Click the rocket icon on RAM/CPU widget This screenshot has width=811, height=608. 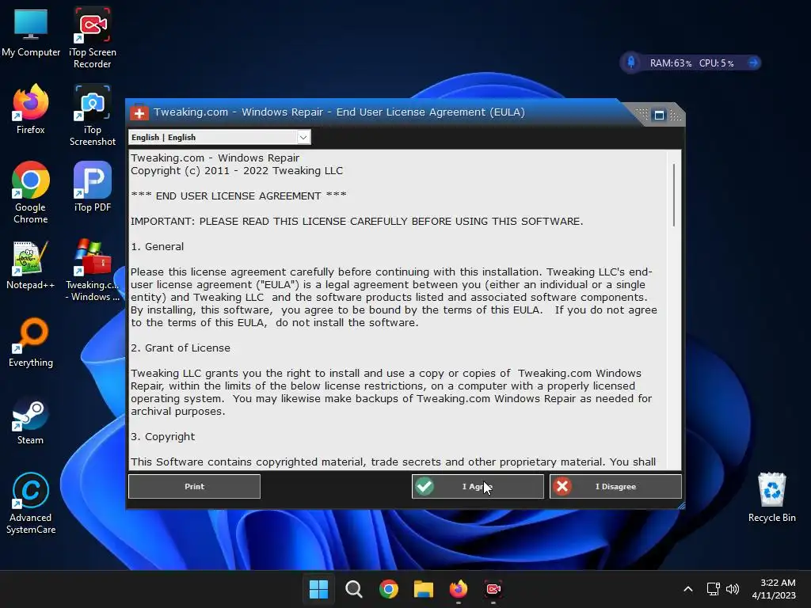(x=631, y=63)
